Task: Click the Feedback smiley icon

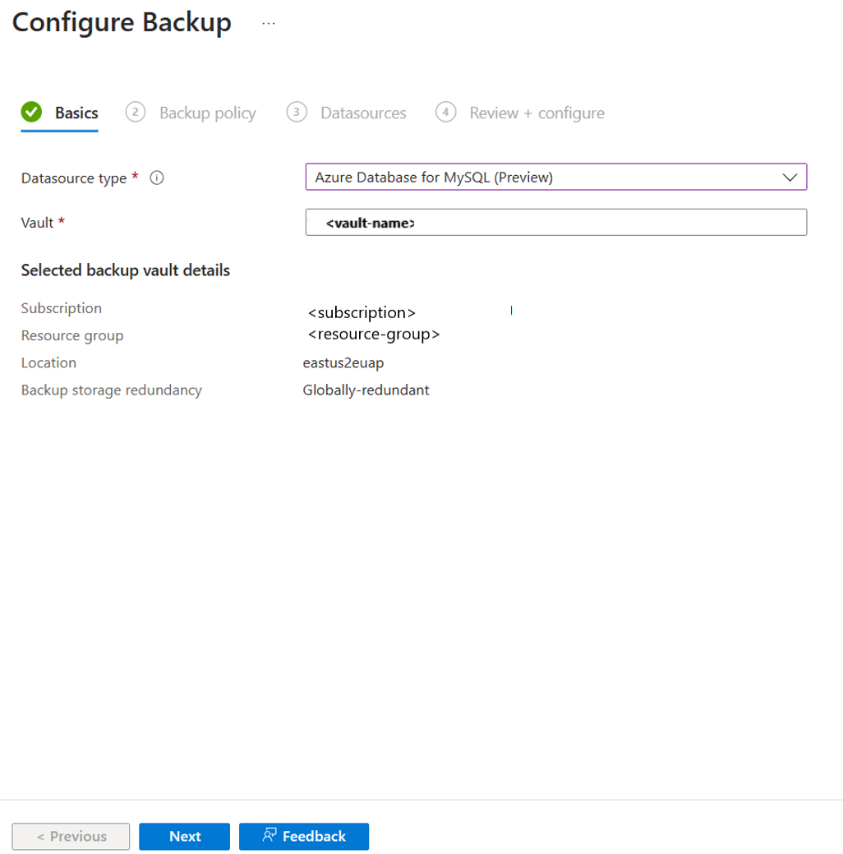Action: (269, 837)
